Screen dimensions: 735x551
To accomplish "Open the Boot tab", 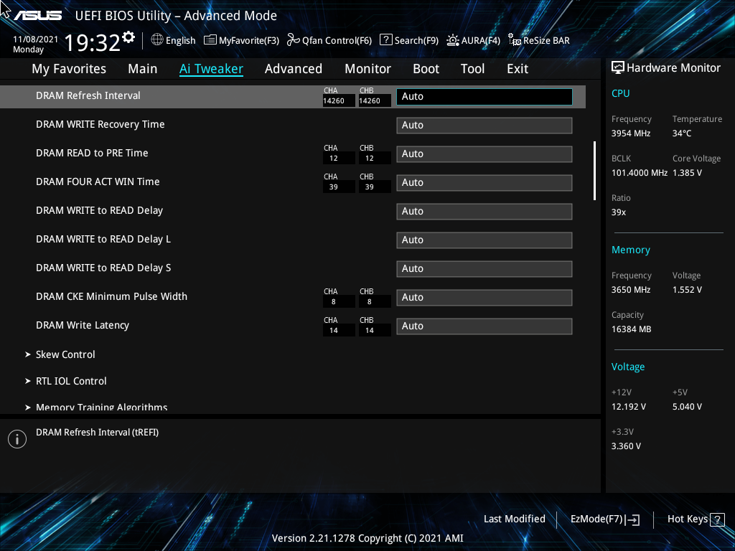I will coord(426,69).
